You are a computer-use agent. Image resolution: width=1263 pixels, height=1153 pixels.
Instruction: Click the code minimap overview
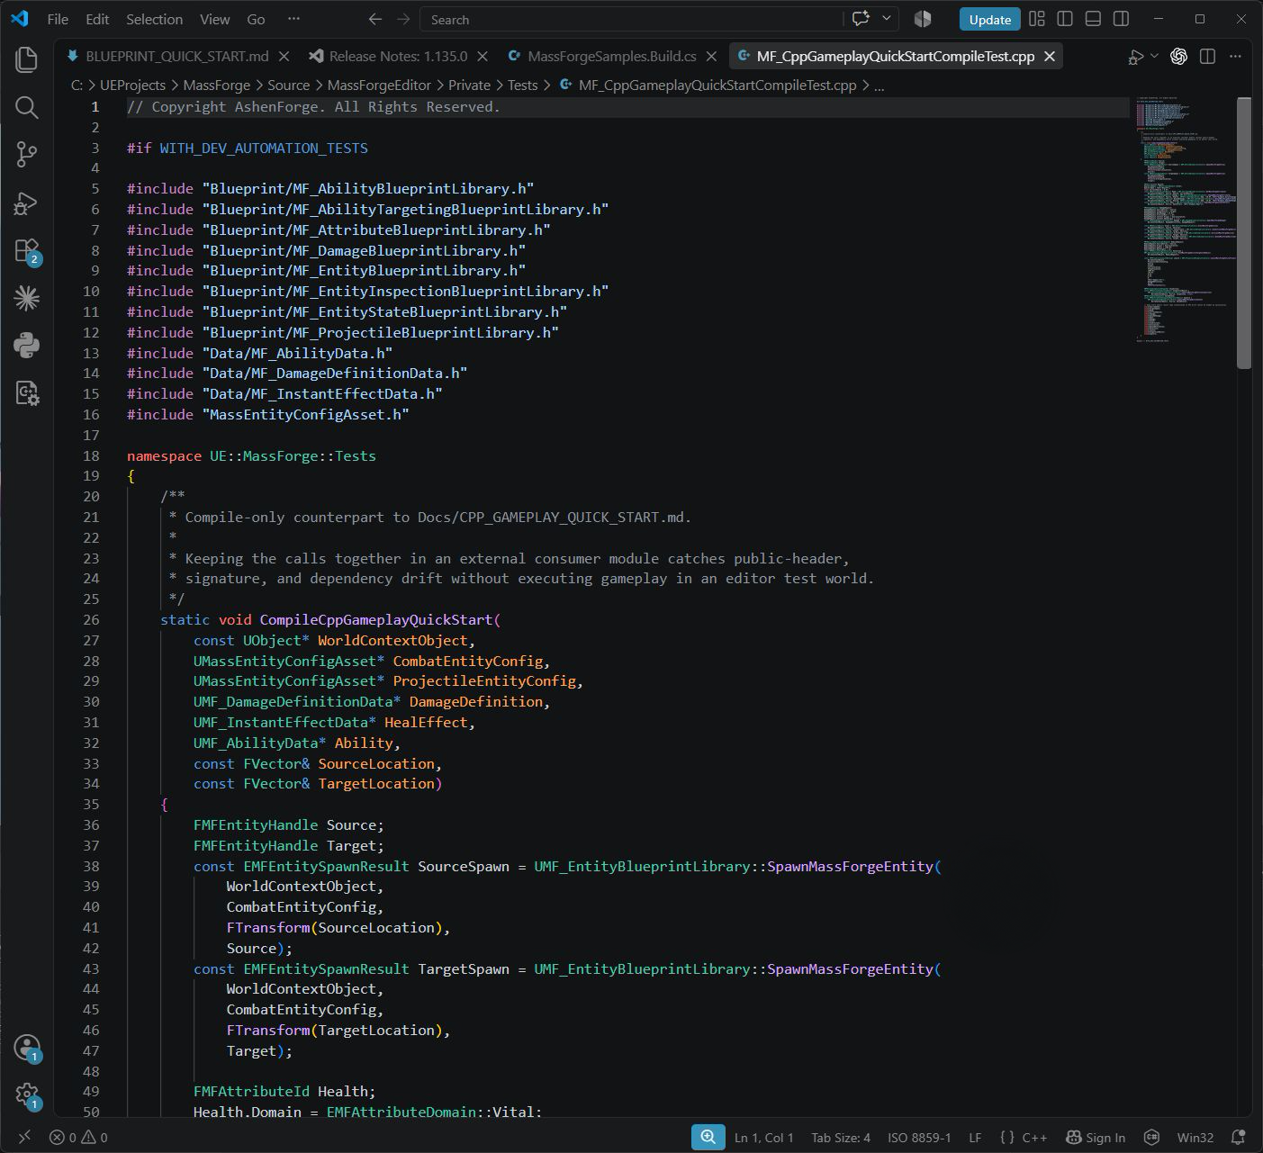[1184, 221]
